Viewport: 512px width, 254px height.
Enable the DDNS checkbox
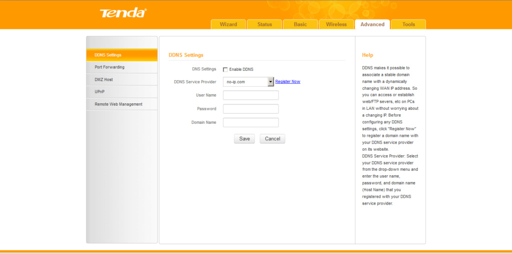225,69
